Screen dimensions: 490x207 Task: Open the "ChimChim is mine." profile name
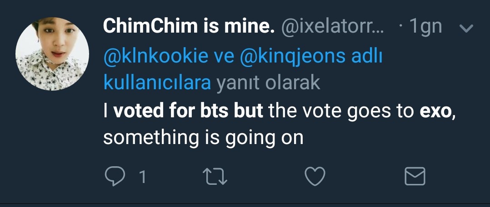[x=189, y=27]
